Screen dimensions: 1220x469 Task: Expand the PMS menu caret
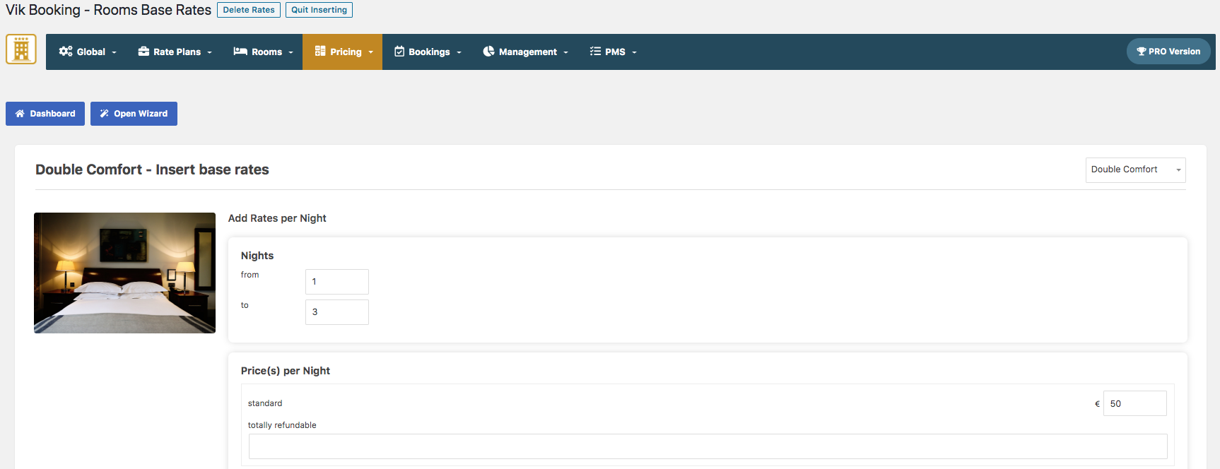[x=634, y=52]
